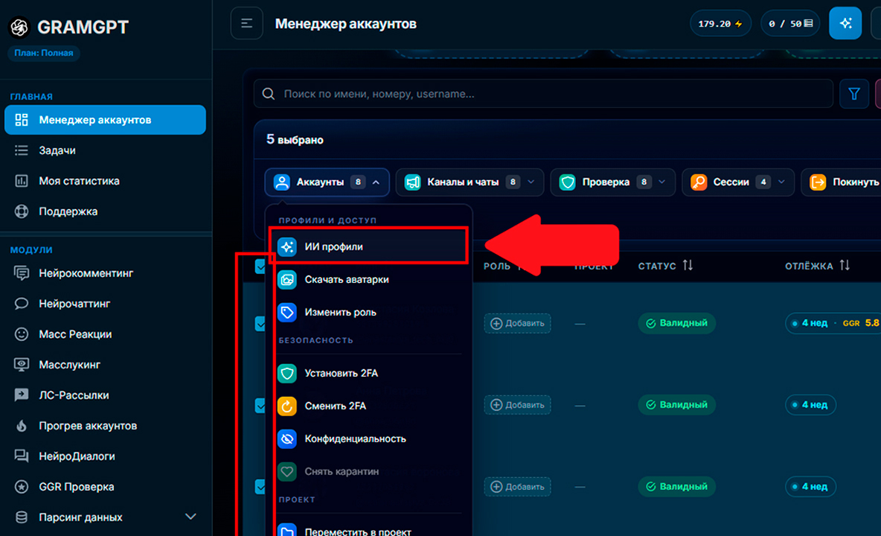
Task: Click Добавить in the GGR 5.8 row
Action: [x=517, y=323]
